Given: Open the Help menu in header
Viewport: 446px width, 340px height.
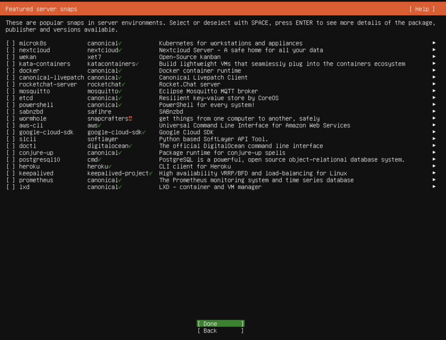Looking at the screenshot, I should [x=422, y=9].
